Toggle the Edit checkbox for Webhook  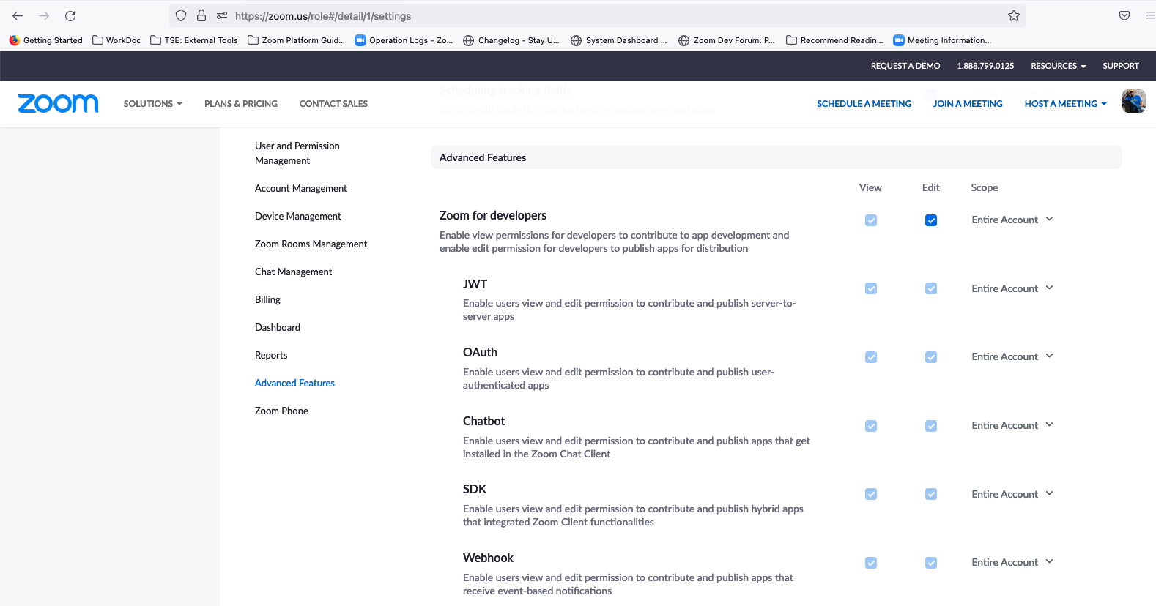coord(931,563)
